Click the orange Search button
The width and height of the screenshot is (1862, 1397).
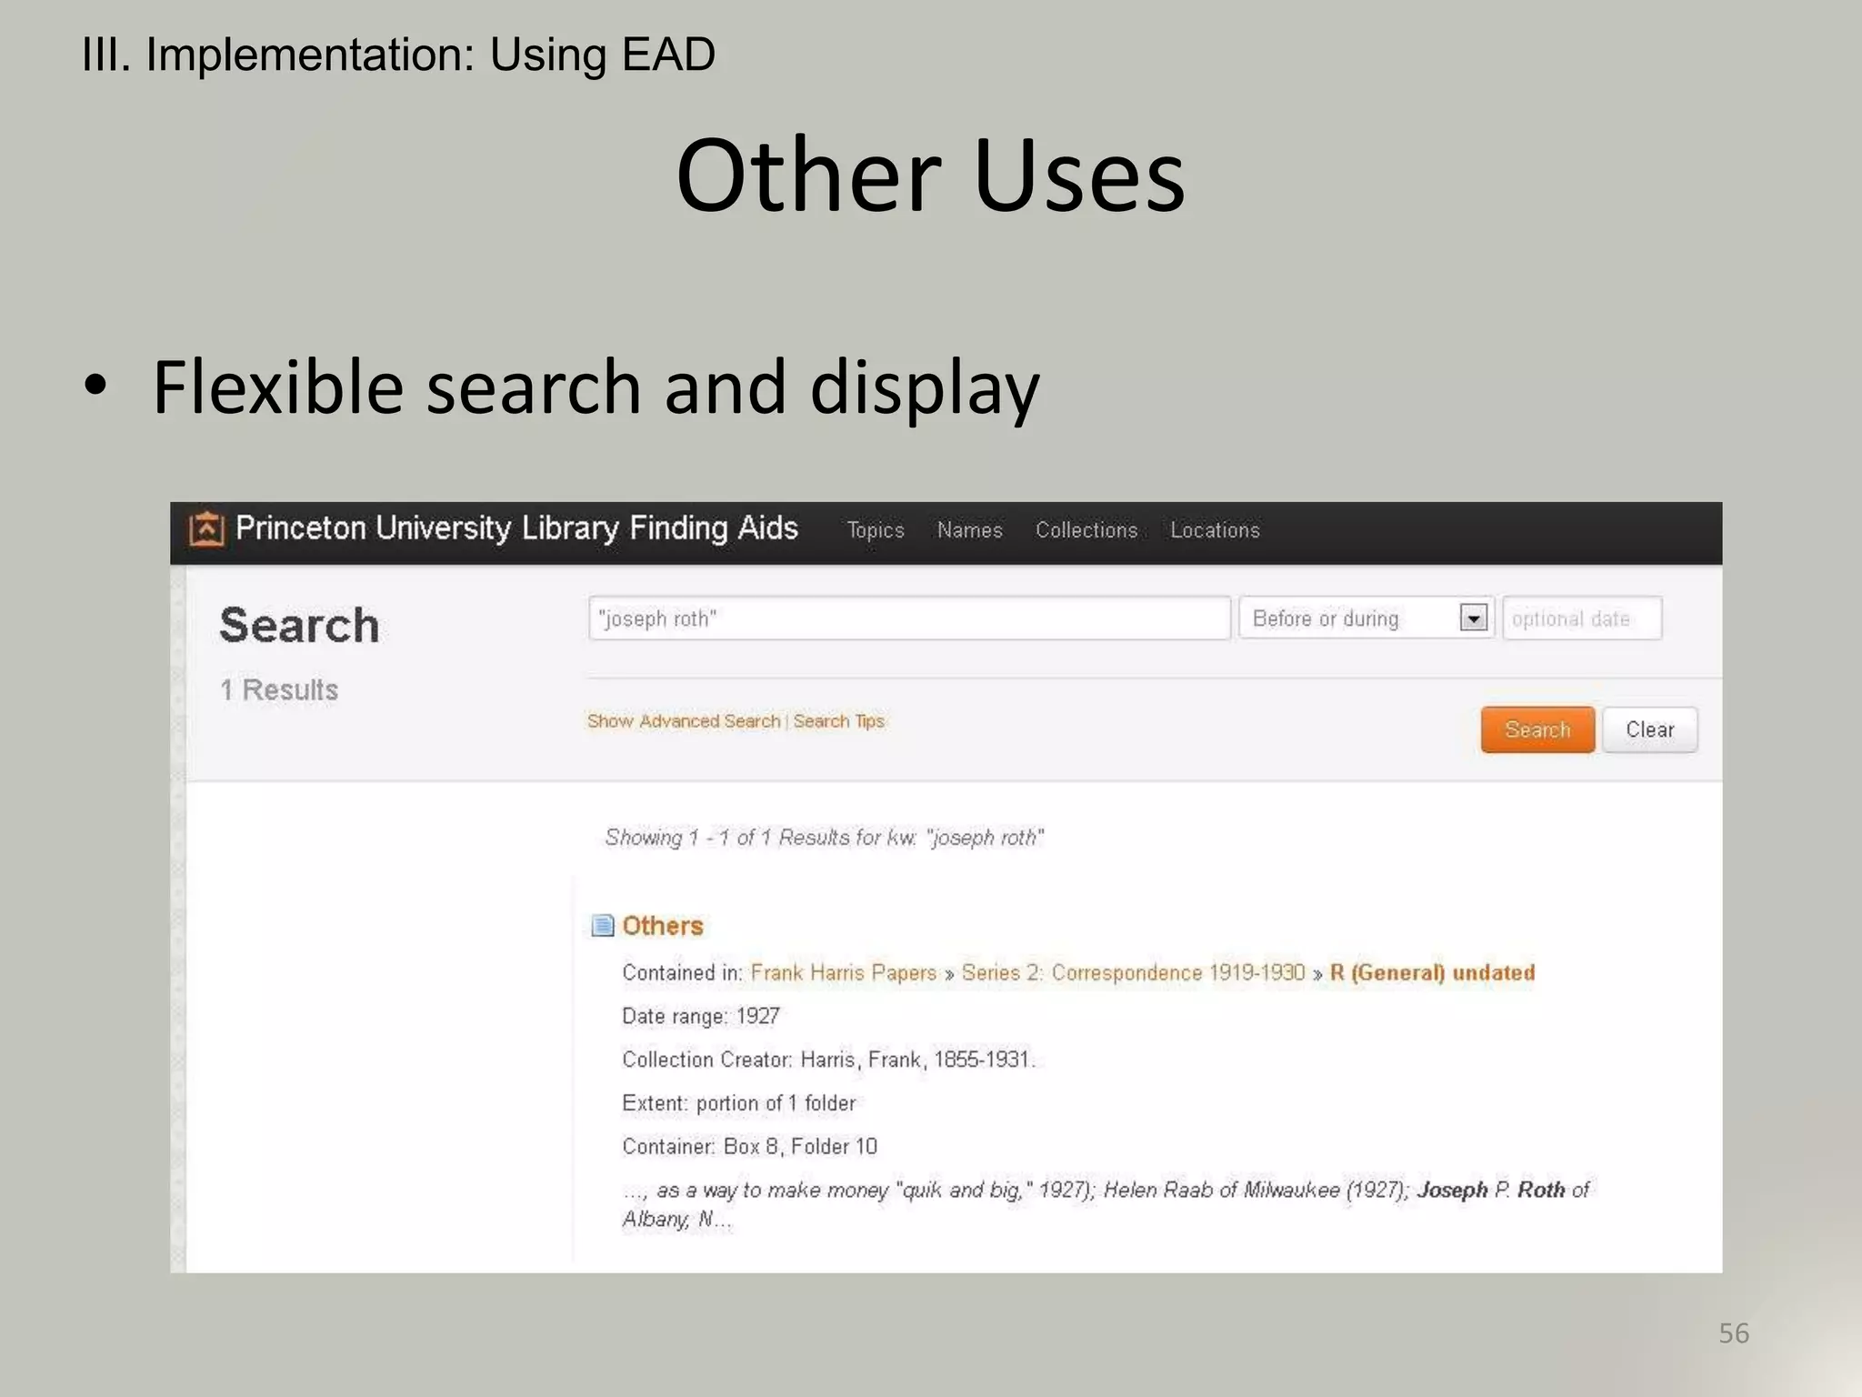pos(1537,729)
